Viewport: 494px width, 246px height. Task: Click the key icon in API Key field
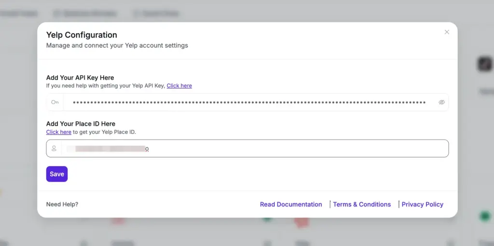(55, 102)
